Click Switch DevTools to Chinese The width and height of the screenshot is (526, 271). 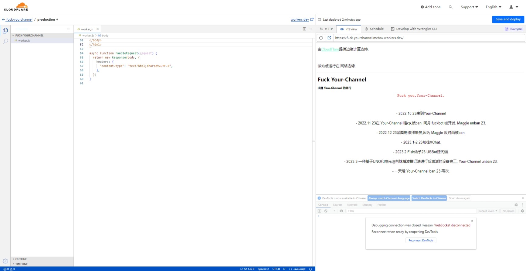tap(429, 198)
